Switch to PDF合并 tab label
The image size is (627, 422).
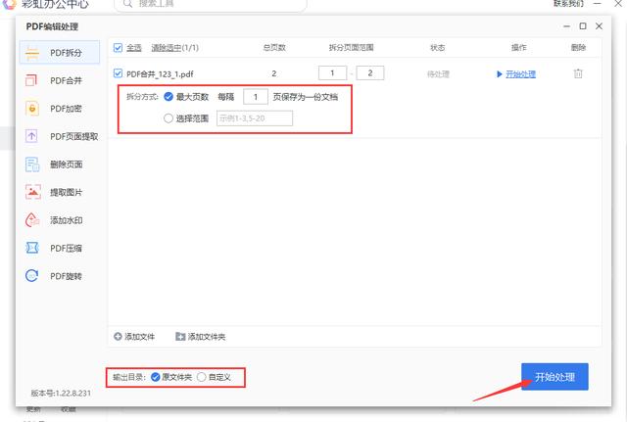click(66, 80)
